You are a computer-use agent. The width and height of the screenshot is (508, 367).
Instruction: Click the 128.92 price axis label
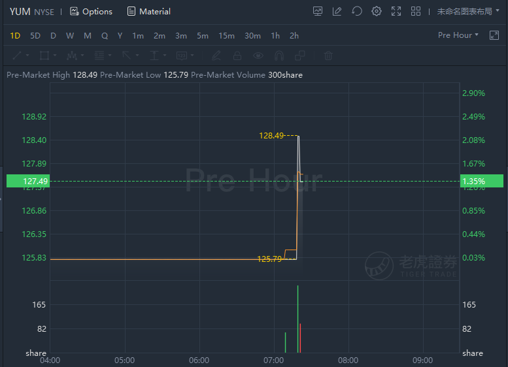34,116
